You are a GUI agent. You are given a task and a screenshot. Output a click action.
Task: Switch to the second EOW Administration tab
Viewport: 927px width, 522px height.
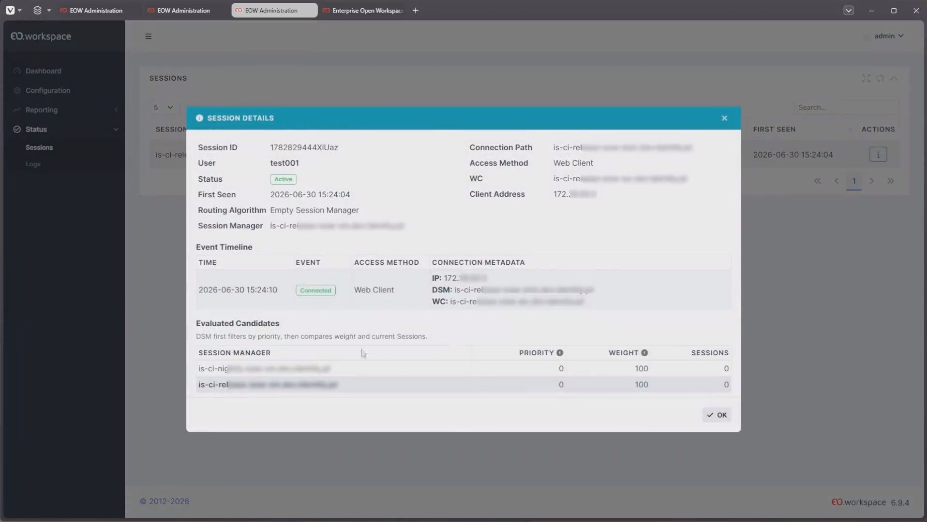click(x=183, y=10)
